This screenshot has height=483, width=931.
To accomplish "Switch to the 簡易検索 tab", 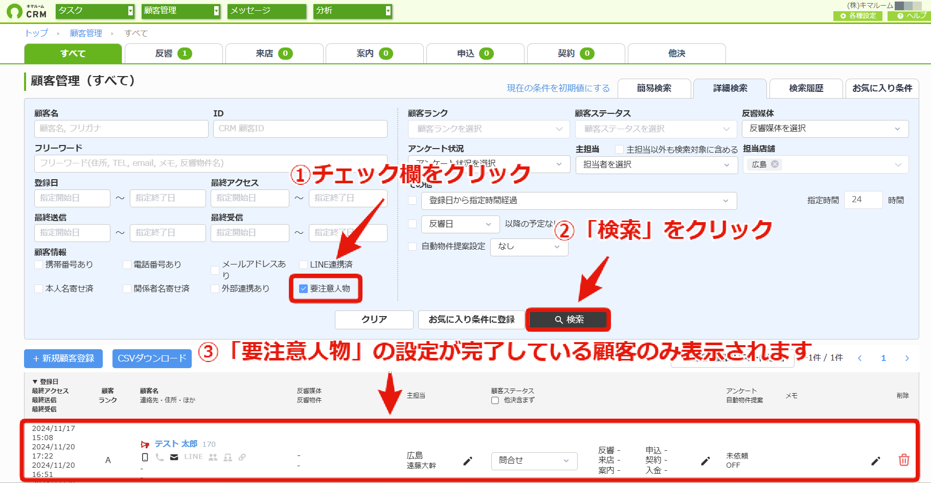I will click(654, 88).
